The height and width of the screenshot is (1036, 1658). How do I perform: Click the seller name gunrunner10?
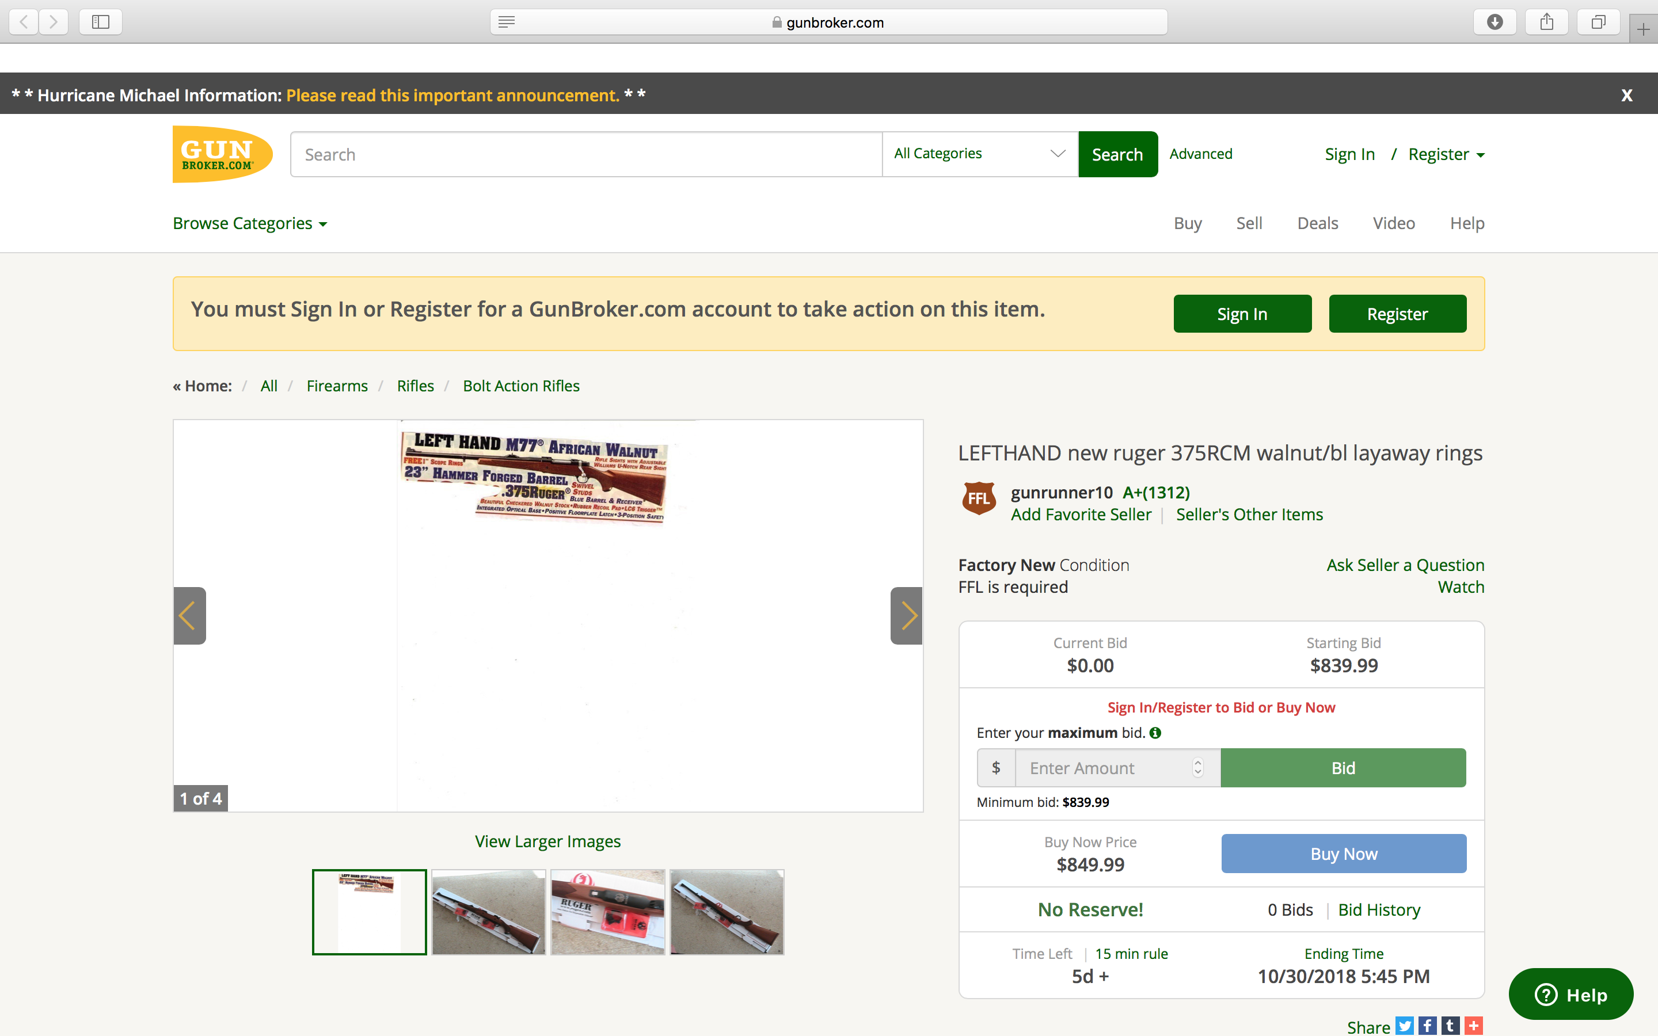coord(1061,492)
